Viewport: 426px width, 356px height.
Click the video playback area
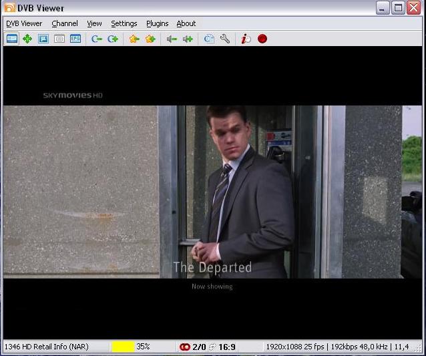coord(212,192)
